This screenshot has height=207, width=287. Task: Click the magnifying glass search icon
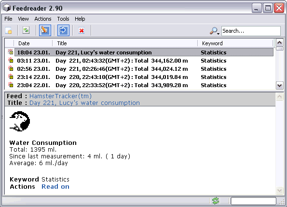click(x=213, y=30)
